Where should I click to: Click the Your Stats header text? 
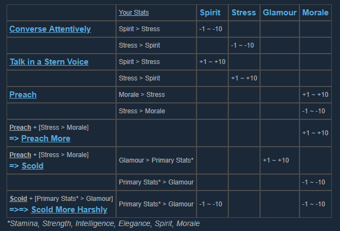tap(134, 13)
